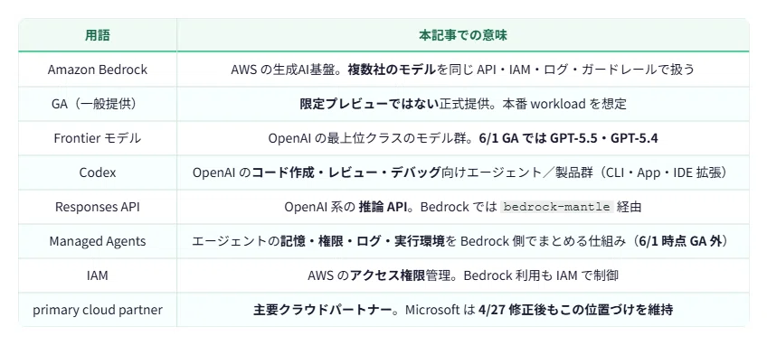This screenshot has width=767, height=345.
Task: Select the GA（一般提供） term cell
Action: pos(98,104)
